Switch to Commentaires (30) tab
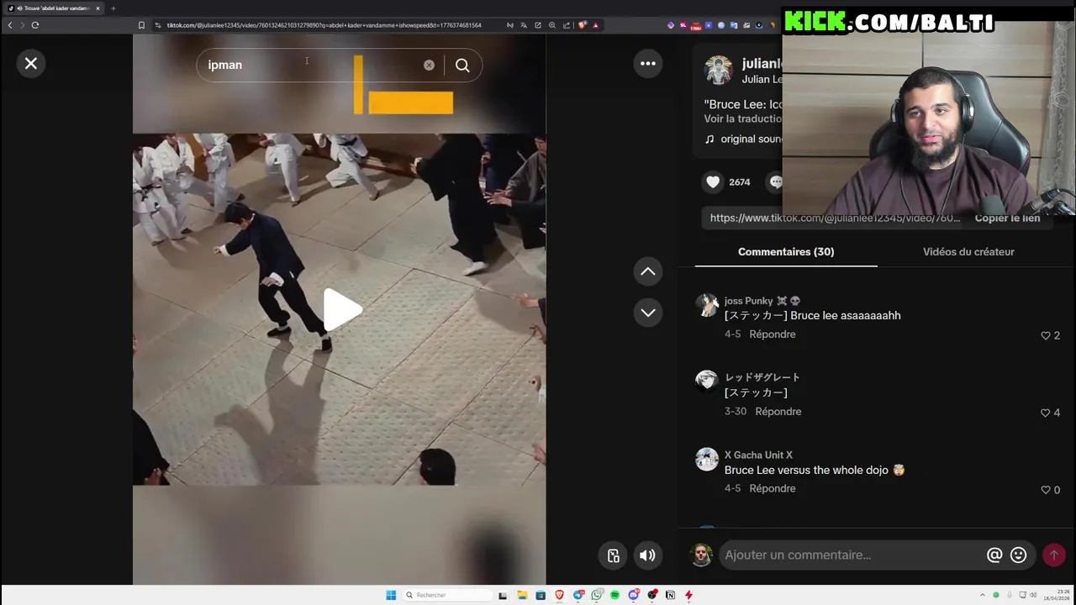Screen dimensions: 1076x605 point(786,252)
